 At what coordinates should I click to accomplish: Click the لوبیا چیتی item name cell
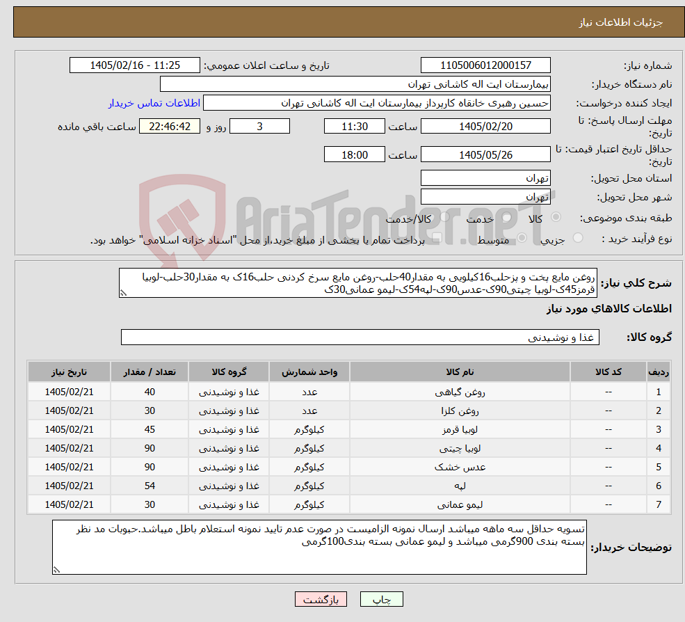[460, 449]
